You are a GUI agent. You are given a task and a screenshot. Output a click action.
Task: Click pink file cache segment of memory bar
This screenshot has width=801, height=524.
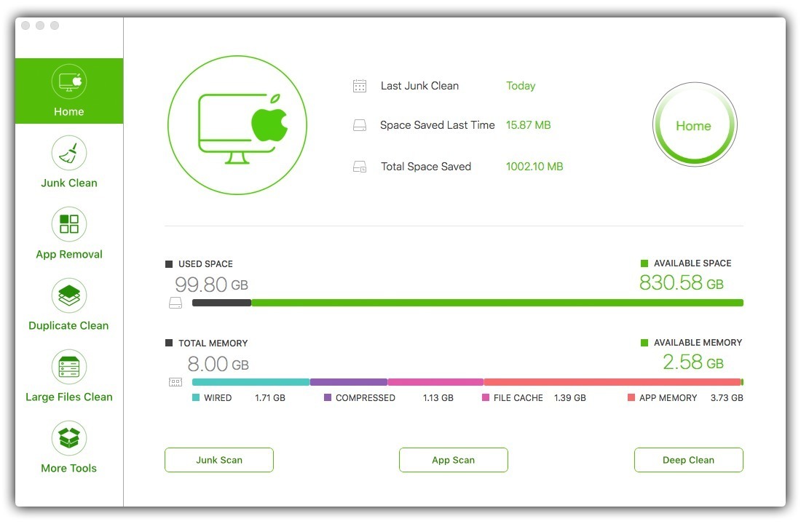[x=435, y=382]
